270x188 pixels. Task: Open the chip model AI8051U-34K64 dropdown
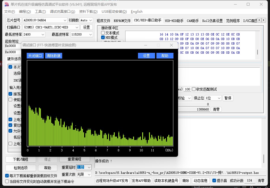coord(45,20)
